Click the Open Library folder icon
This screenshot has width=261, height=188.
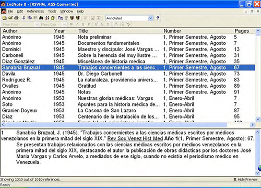pos(10,18)
